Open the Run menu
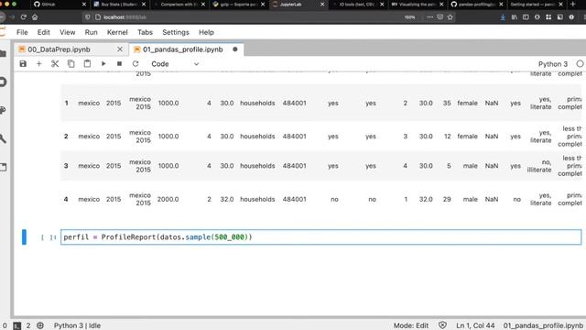 (x=91, y=32)
